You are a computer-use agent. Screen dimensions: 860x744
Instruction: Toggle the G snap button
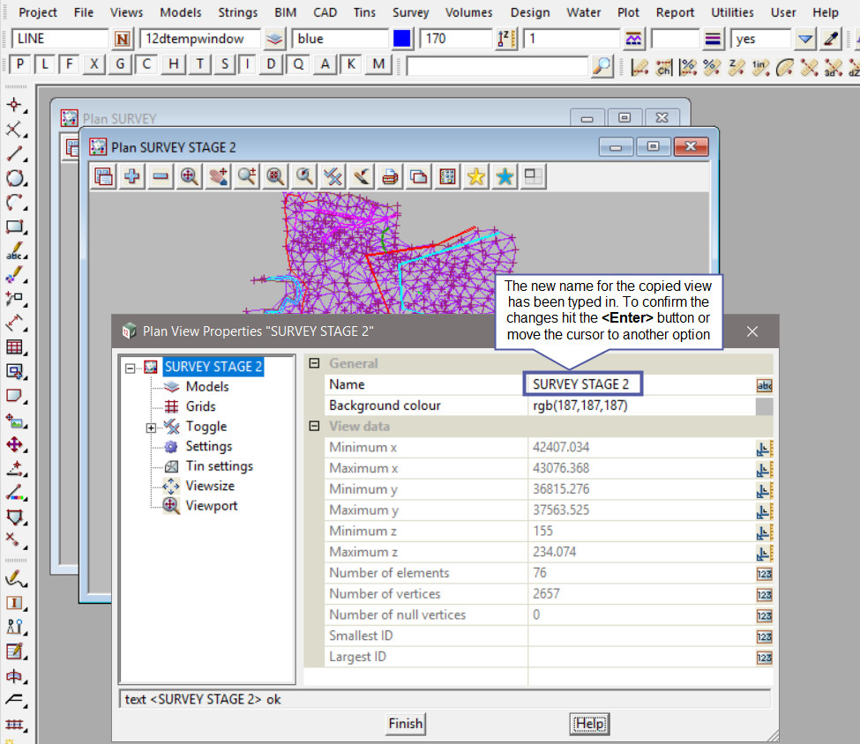(121, 64)
